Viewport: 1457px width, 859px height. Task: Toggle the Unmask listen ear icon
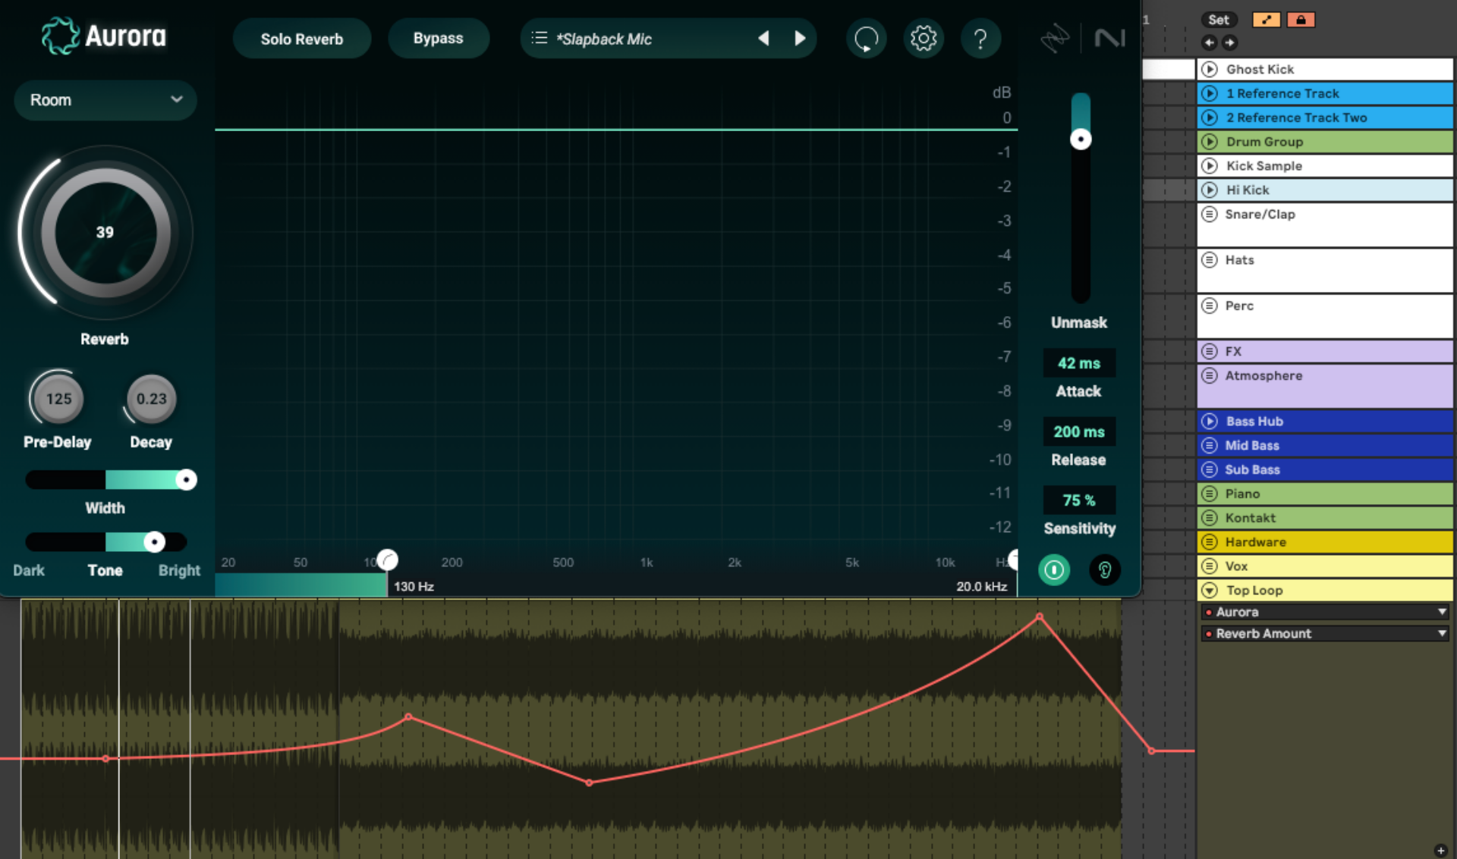click(1104, 569)
